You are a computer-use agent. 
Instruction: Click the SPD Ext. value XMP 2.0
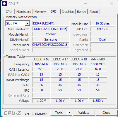point(102,29)
